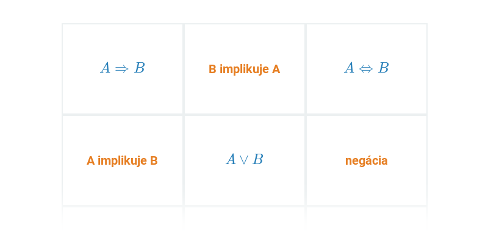Select the faded bottom-right partial card
488x244 pixels.
click(367, 217)
